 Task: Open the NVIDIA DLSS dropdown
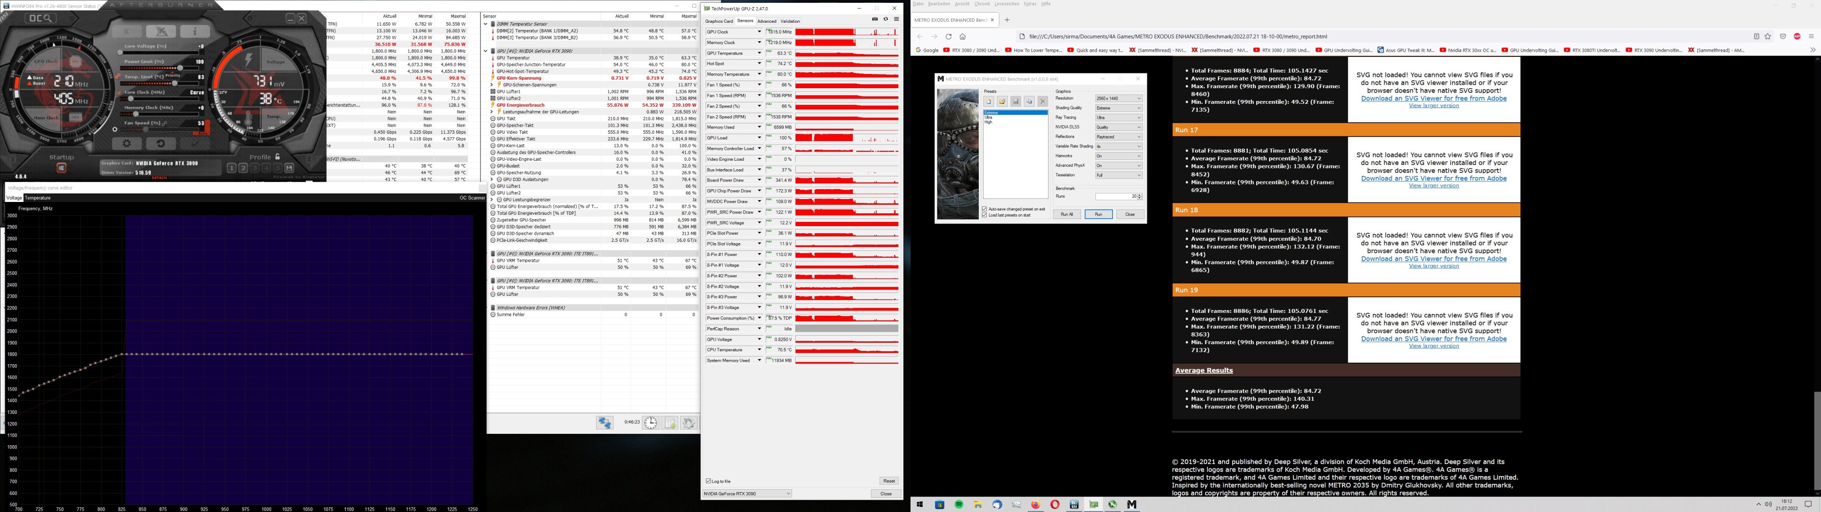pos(1118,128)
